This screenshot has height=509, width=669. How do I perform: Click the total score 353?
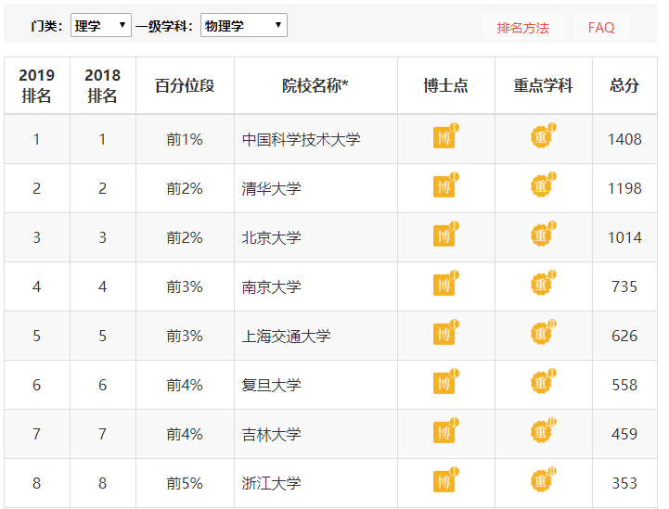[624, 483]
